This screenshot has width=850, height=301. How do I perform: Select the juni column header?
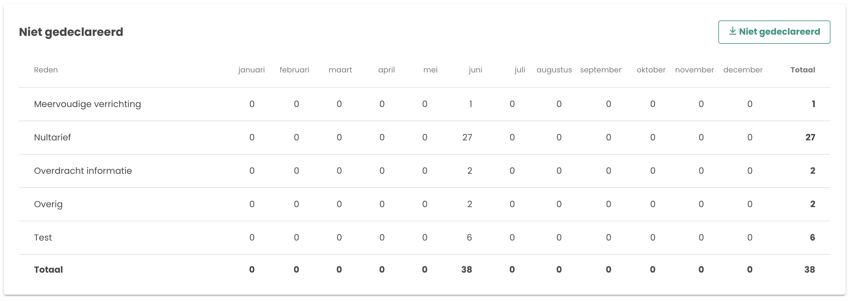click(475, 70)
